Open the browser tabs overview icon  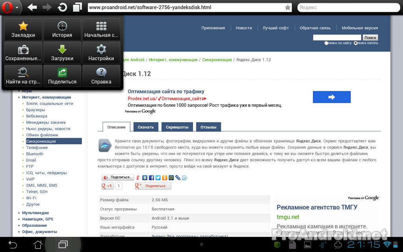(x=78, y=7)
